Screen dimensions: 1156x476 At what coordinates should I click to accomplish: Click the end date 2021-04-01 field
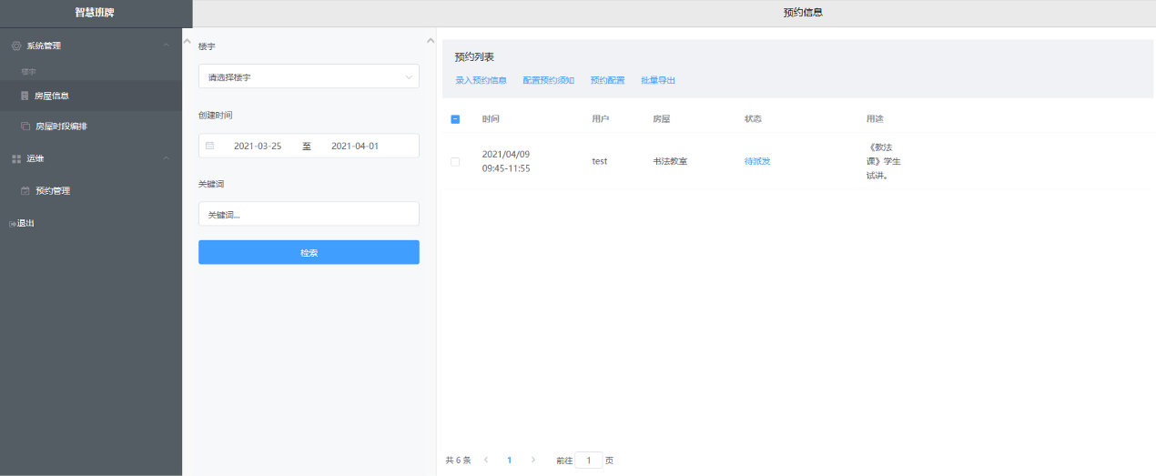(355, 146)
